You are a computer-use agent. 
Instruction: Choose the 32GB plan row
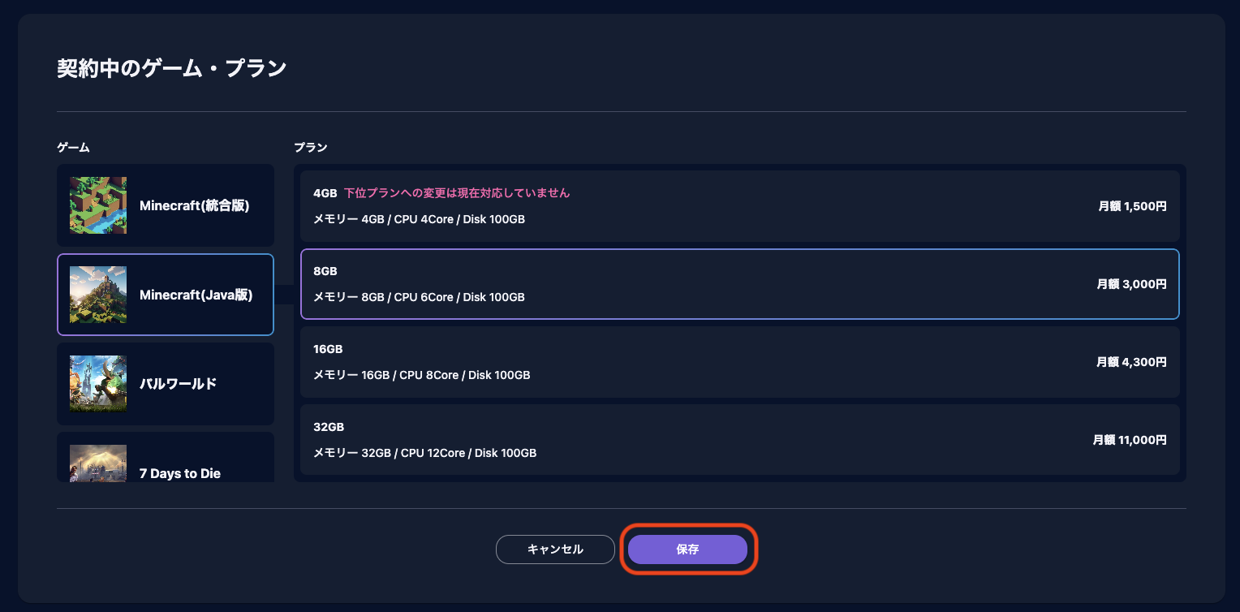click(740, 440)
